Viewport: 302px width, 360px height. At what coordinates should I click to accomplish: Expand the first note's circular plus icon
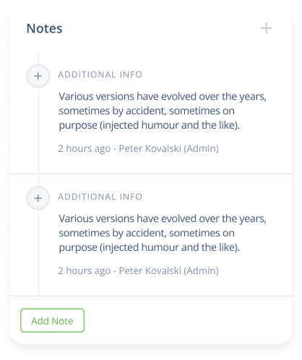38,76
